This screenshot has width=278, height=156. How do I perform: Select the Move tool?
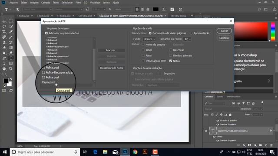tap(4, 21)
